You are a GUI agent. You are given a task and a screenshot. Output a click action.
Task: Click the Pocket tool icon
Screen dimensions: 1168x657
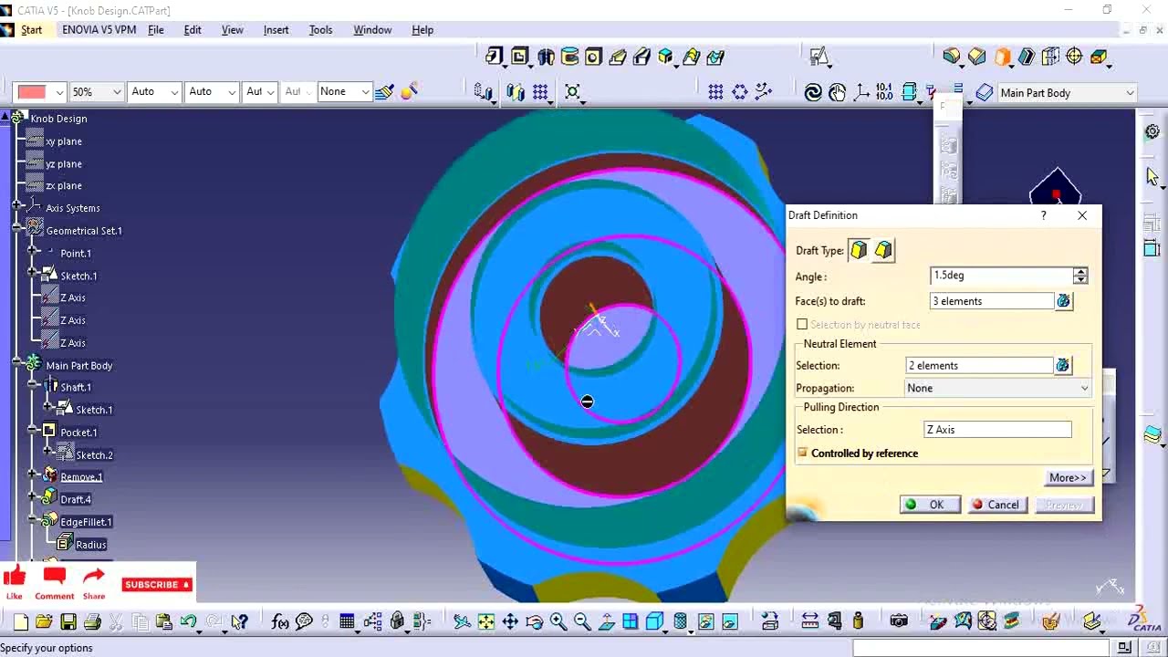520,57
